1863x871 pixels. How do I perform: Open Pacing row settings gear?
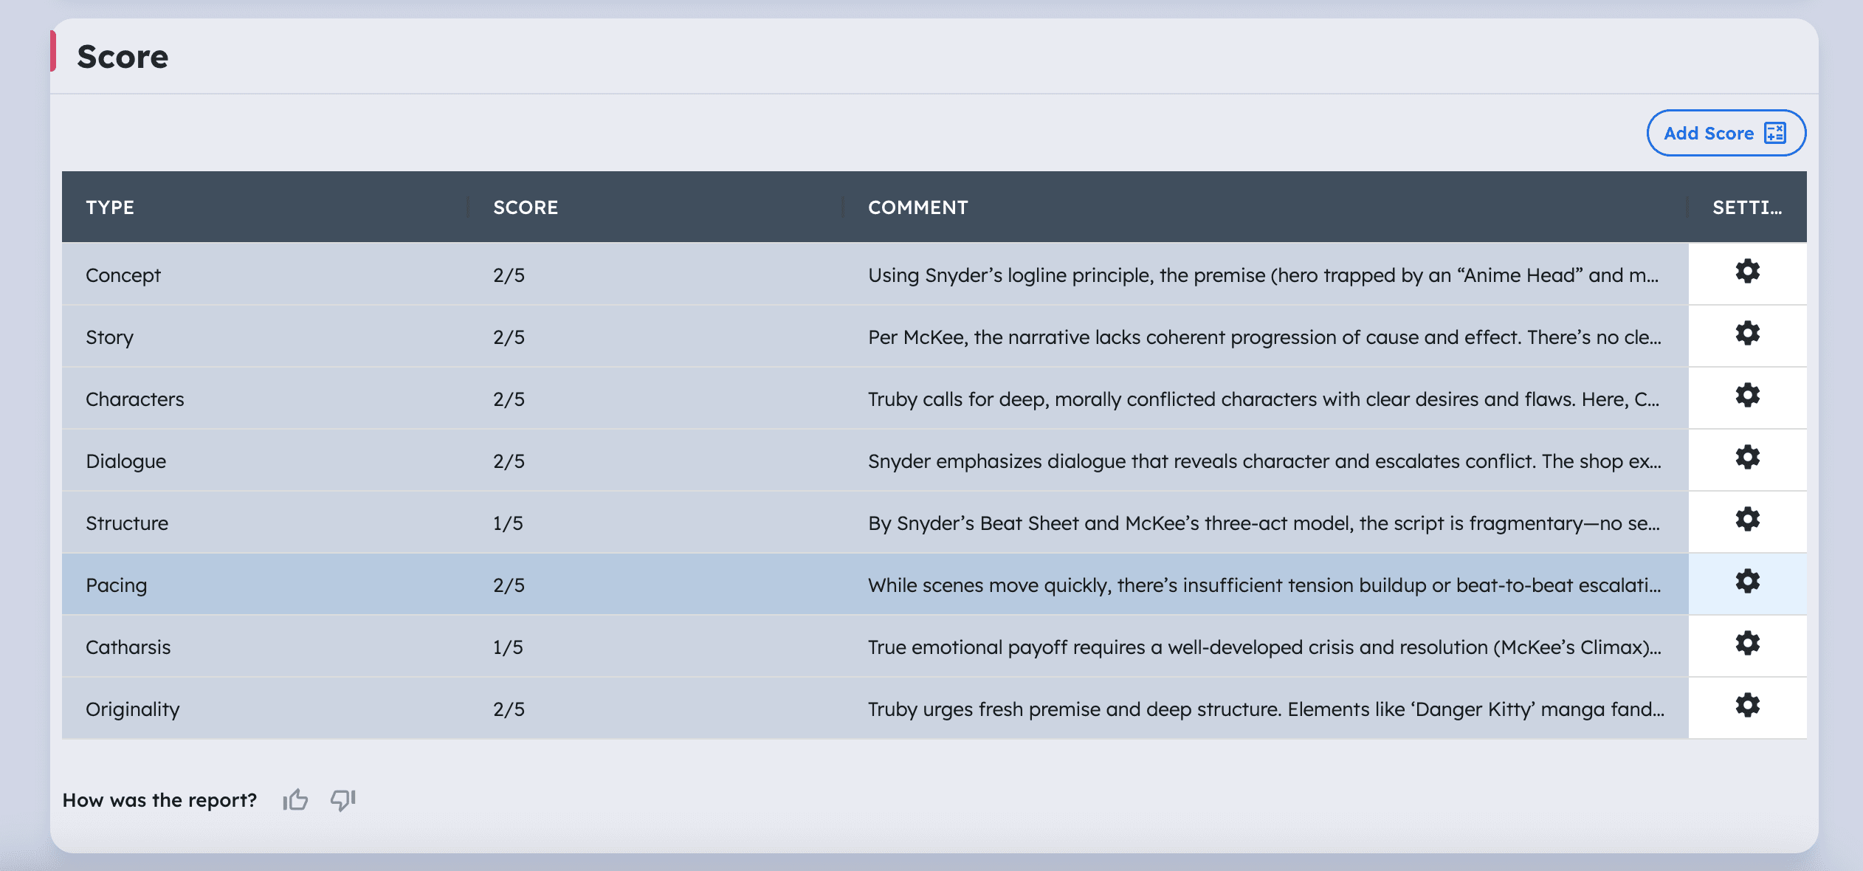1747,582
